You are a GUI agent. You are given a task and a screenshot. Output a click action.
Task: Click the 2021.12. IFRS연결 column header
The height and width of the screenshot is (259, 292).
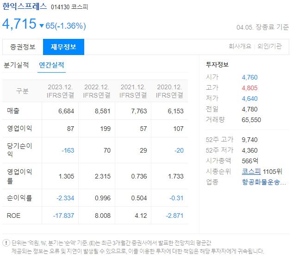coord(133,91)
